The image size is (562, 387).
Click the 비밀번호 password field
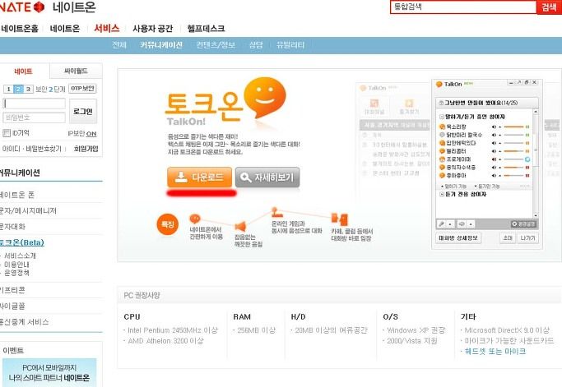(34, 117)
